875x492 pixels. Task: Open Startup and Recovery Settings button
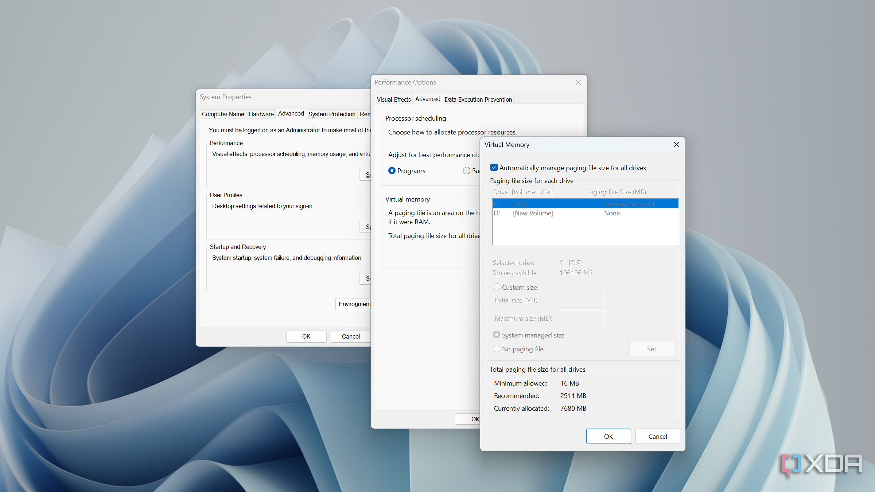click(x=365, y=278)
